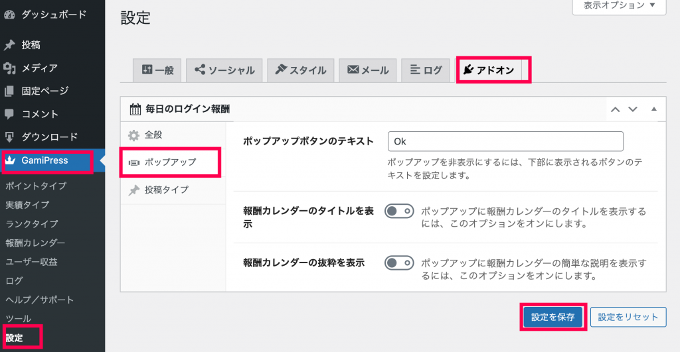Move 毎日のログイン報酬 panel down with arrow

pos(633,109)
